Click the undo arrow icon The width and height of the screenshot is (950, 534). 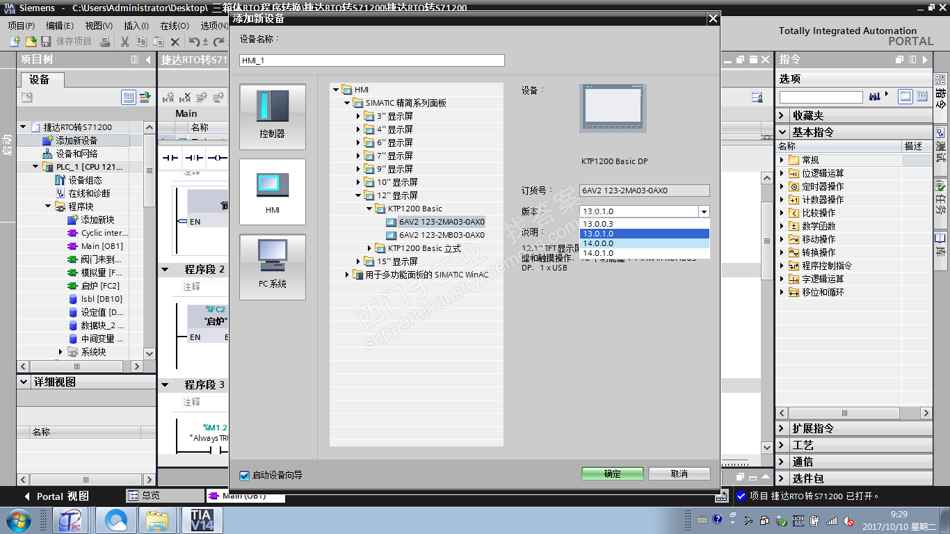click(194, 42)
